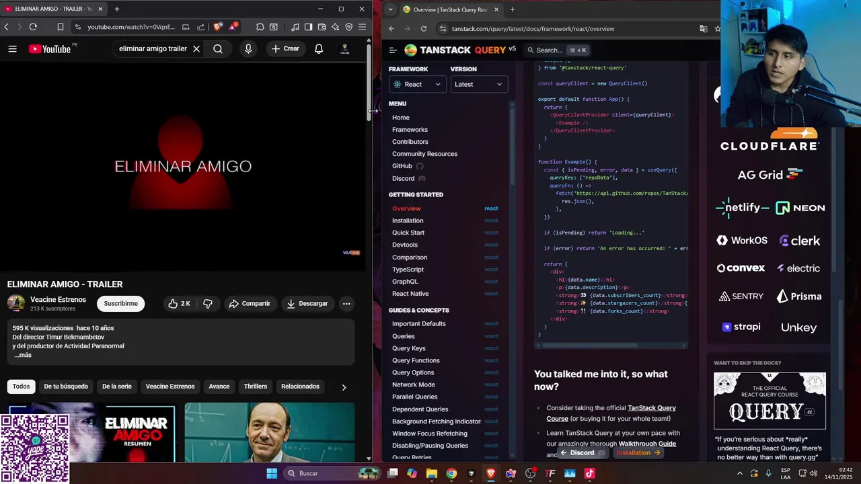Image resolution: width=861 pixels, height=484 pixels.
Task: Show next filter chips arrow on YouTube
Action: pyautogui.click(x=344, y=387)
